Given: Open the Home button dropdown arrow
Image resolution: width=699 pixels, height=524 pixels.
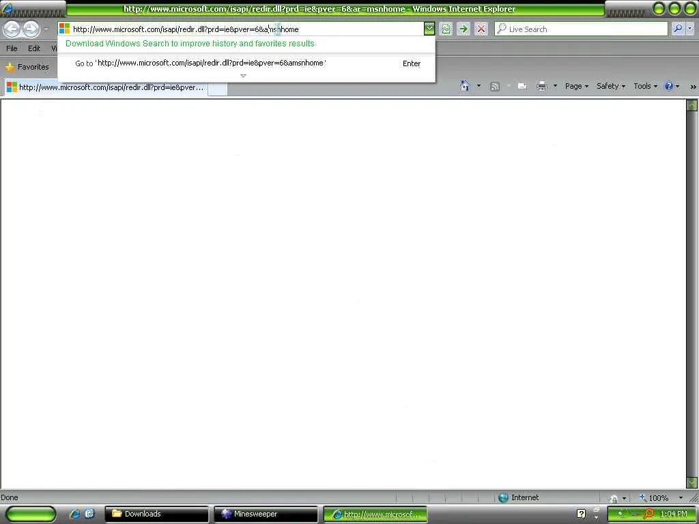Looking at the screenshot, I should click(479, 86).
